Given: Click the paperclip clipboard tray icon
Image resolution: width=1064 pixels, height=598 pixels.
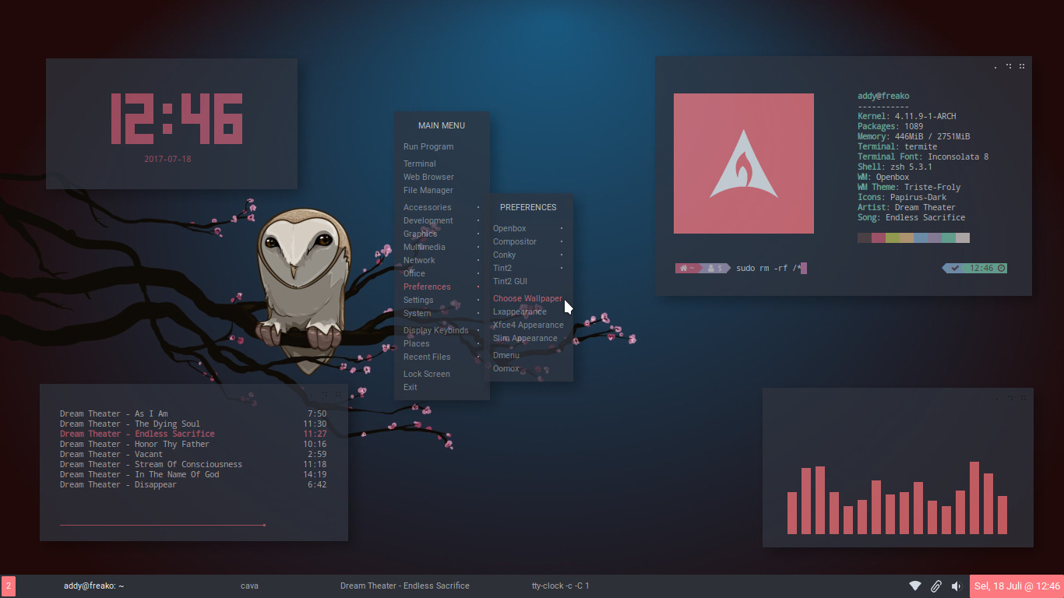Looking at the screenshot, I should click(x=936, y=586).
